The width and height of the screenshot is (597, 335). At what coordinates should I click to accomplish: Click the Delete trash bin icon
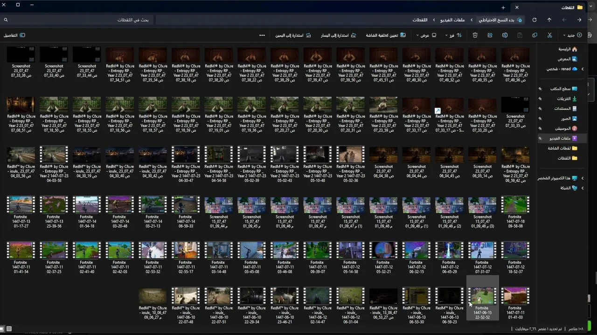(475, 35)
